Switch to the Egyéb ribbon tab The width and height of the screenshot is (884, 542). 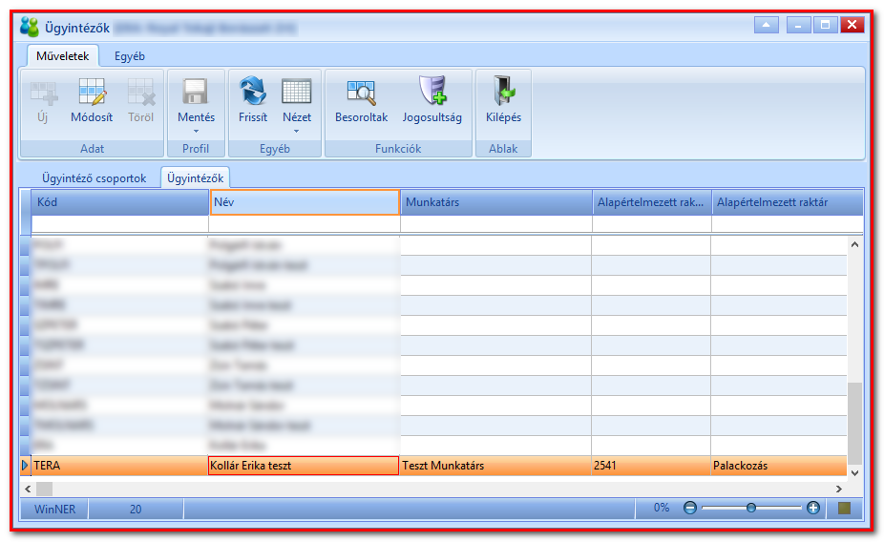(x=130, y=56)
